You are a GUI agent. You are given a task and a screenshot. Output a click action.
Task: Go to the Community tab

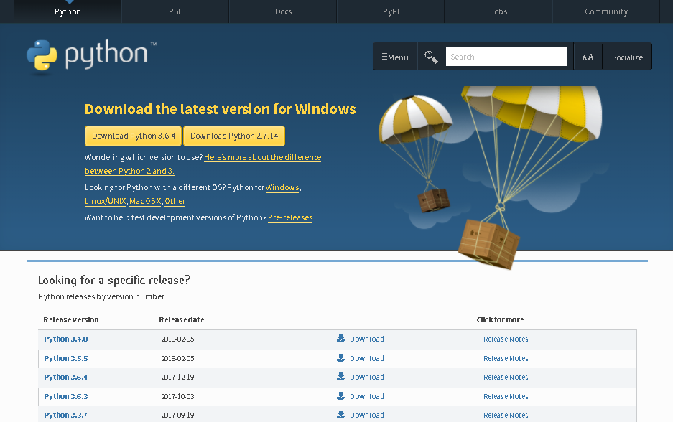(606, 11)
